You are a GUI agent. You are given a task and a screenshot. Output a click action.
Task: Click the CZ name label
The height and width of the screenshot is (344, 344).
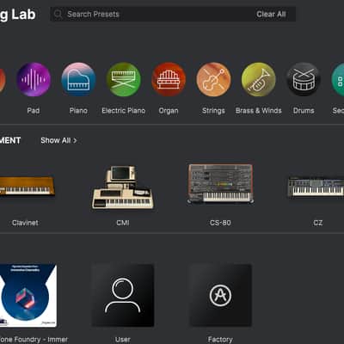click(318, 223)
